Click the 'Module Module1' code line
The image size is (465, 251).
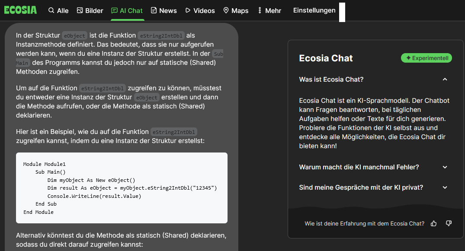45,164
